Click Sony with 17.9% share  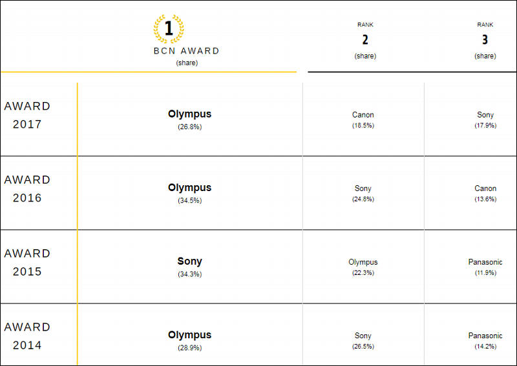coord(485,119)
